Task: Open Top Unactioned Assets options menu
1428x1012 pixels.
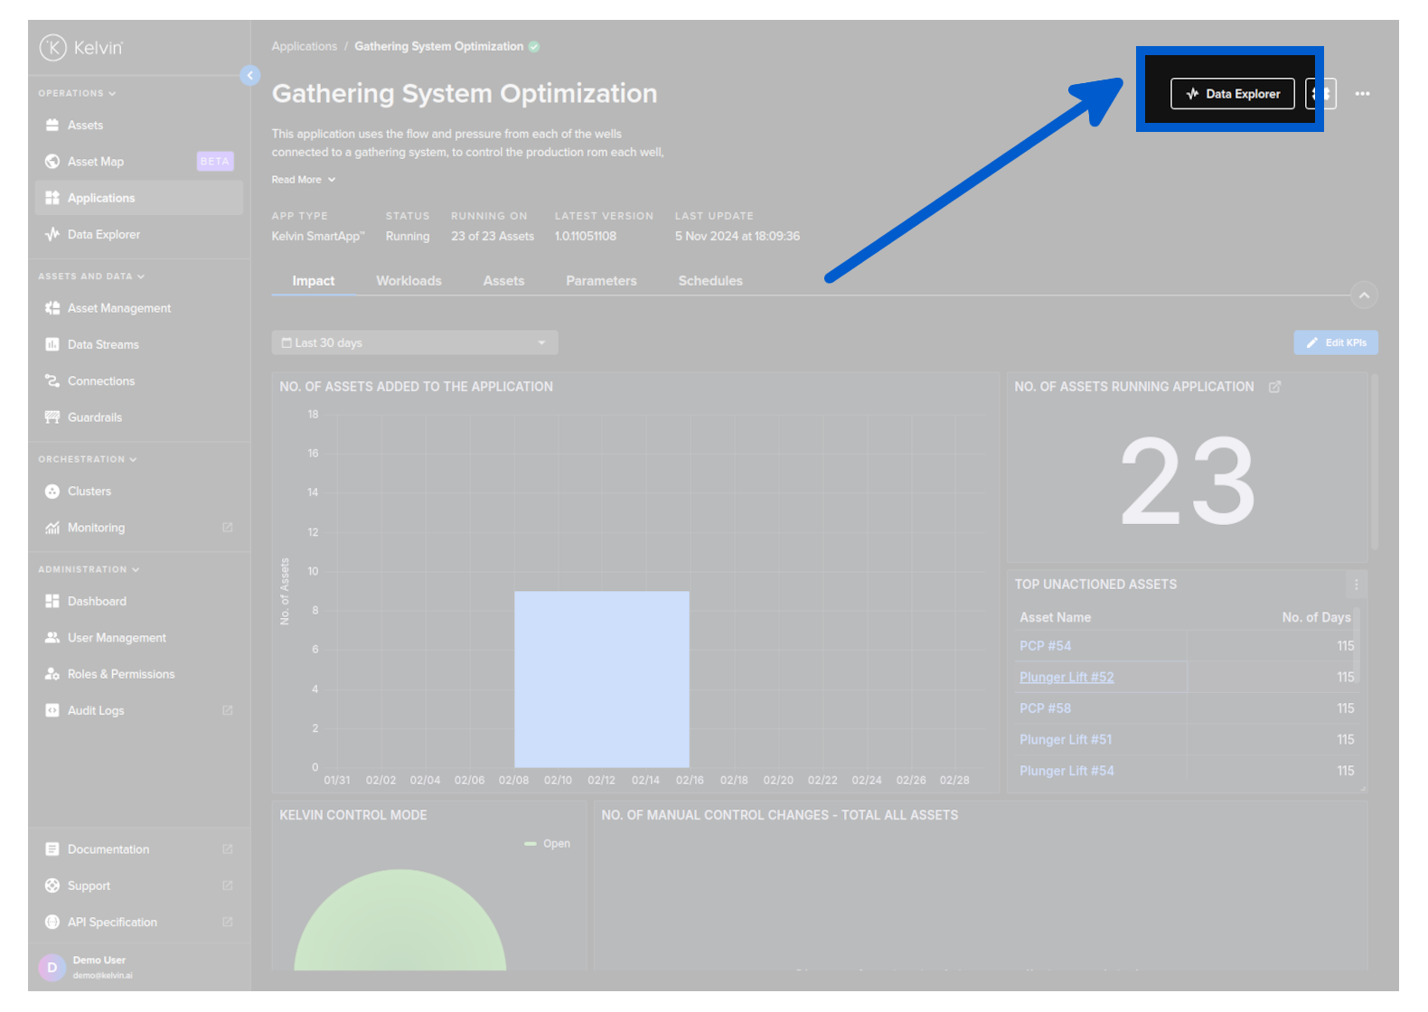Action: click(x=1356, y=585)
